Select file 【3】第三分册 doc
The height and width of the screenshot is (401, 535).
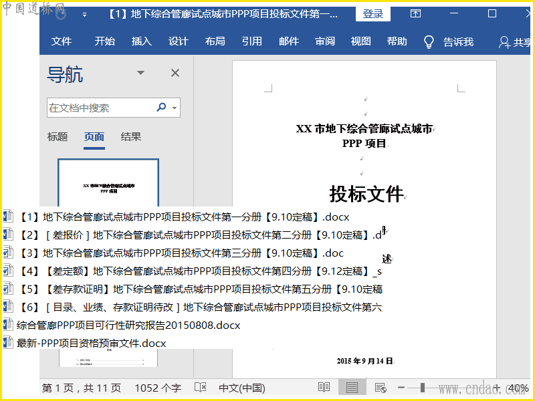coord(181,253)
